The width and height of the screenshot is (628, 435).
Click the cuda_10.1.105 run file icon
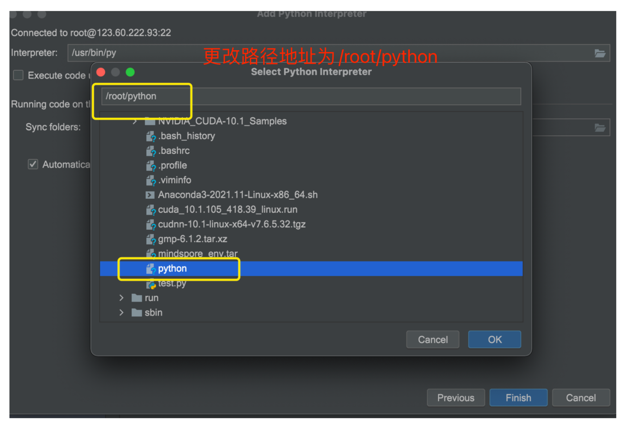150,210
